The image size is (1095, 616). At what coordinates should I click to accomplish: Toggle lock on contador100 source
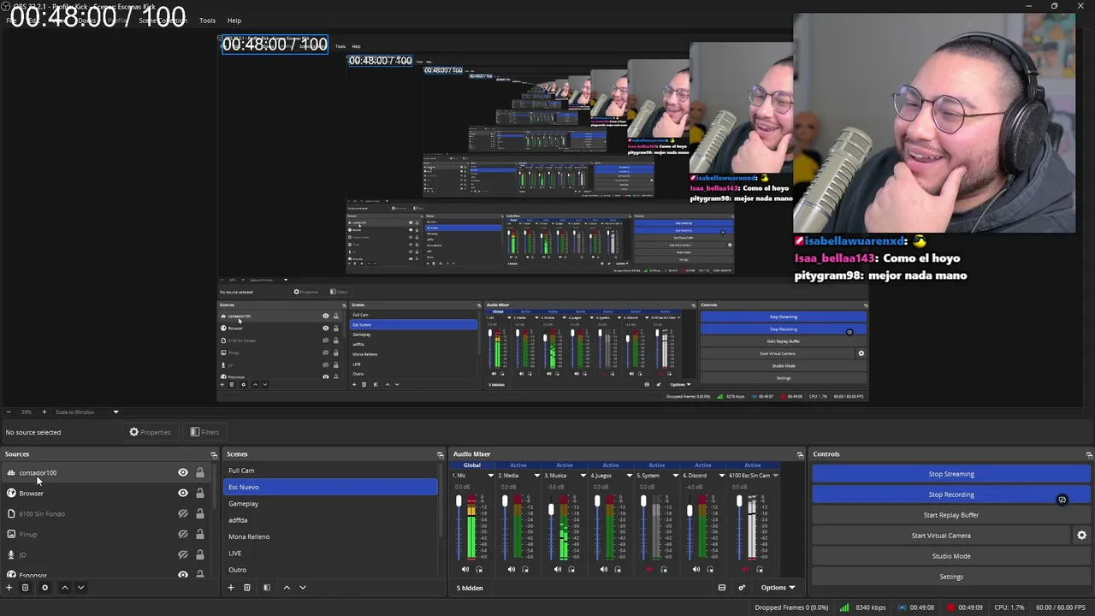pos(200,472)
